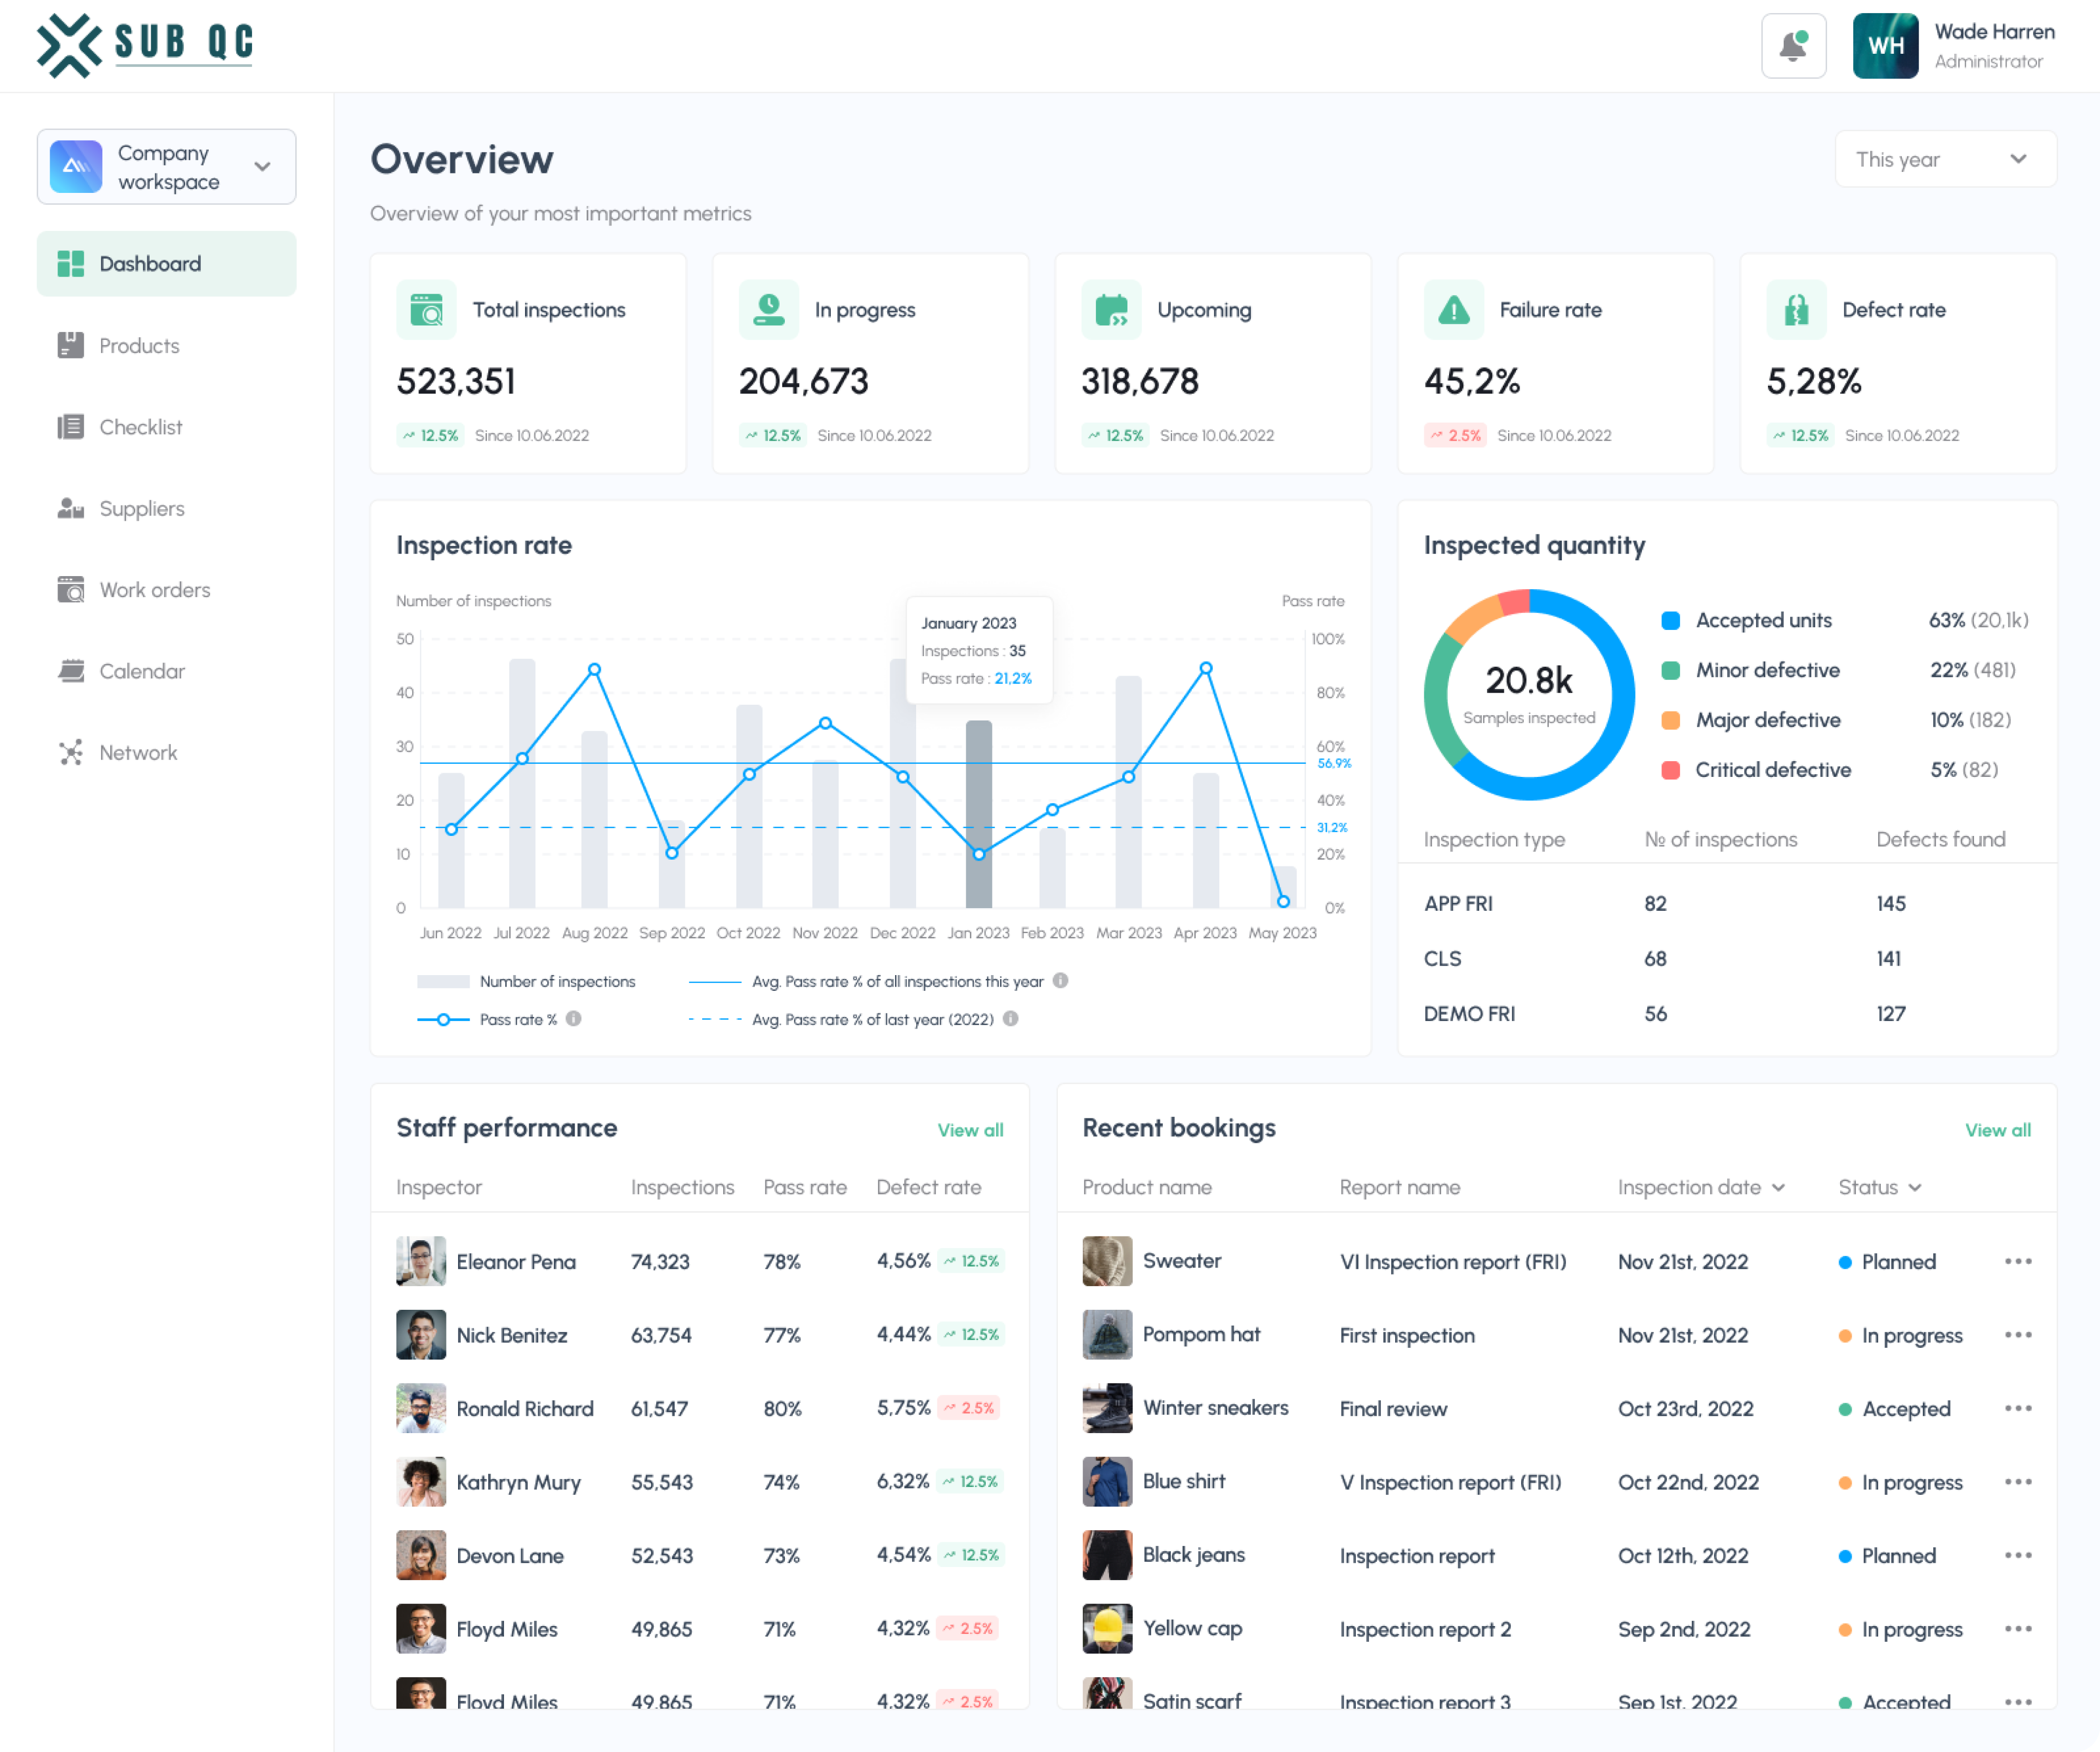The height and width of the screenshot is (1752, 2100).
Task: View all Recent bookings
Action: coord(1997,1130)
